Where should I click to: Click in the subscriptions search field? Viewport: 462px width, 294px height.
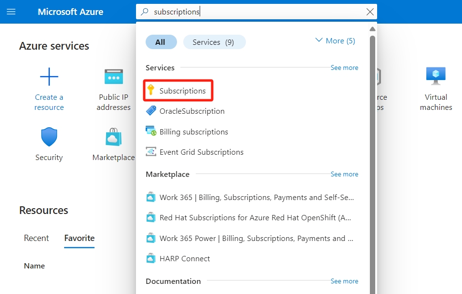click(x=256, y=12)
